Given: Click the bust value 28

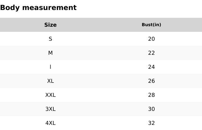Looking at the screenshot, I should tap(151, 95).
